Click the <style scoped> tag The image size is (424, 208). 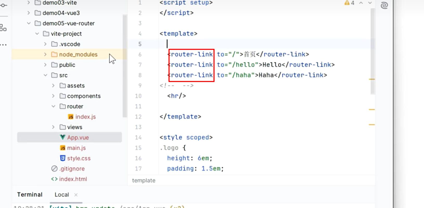[x=186, y=137]
